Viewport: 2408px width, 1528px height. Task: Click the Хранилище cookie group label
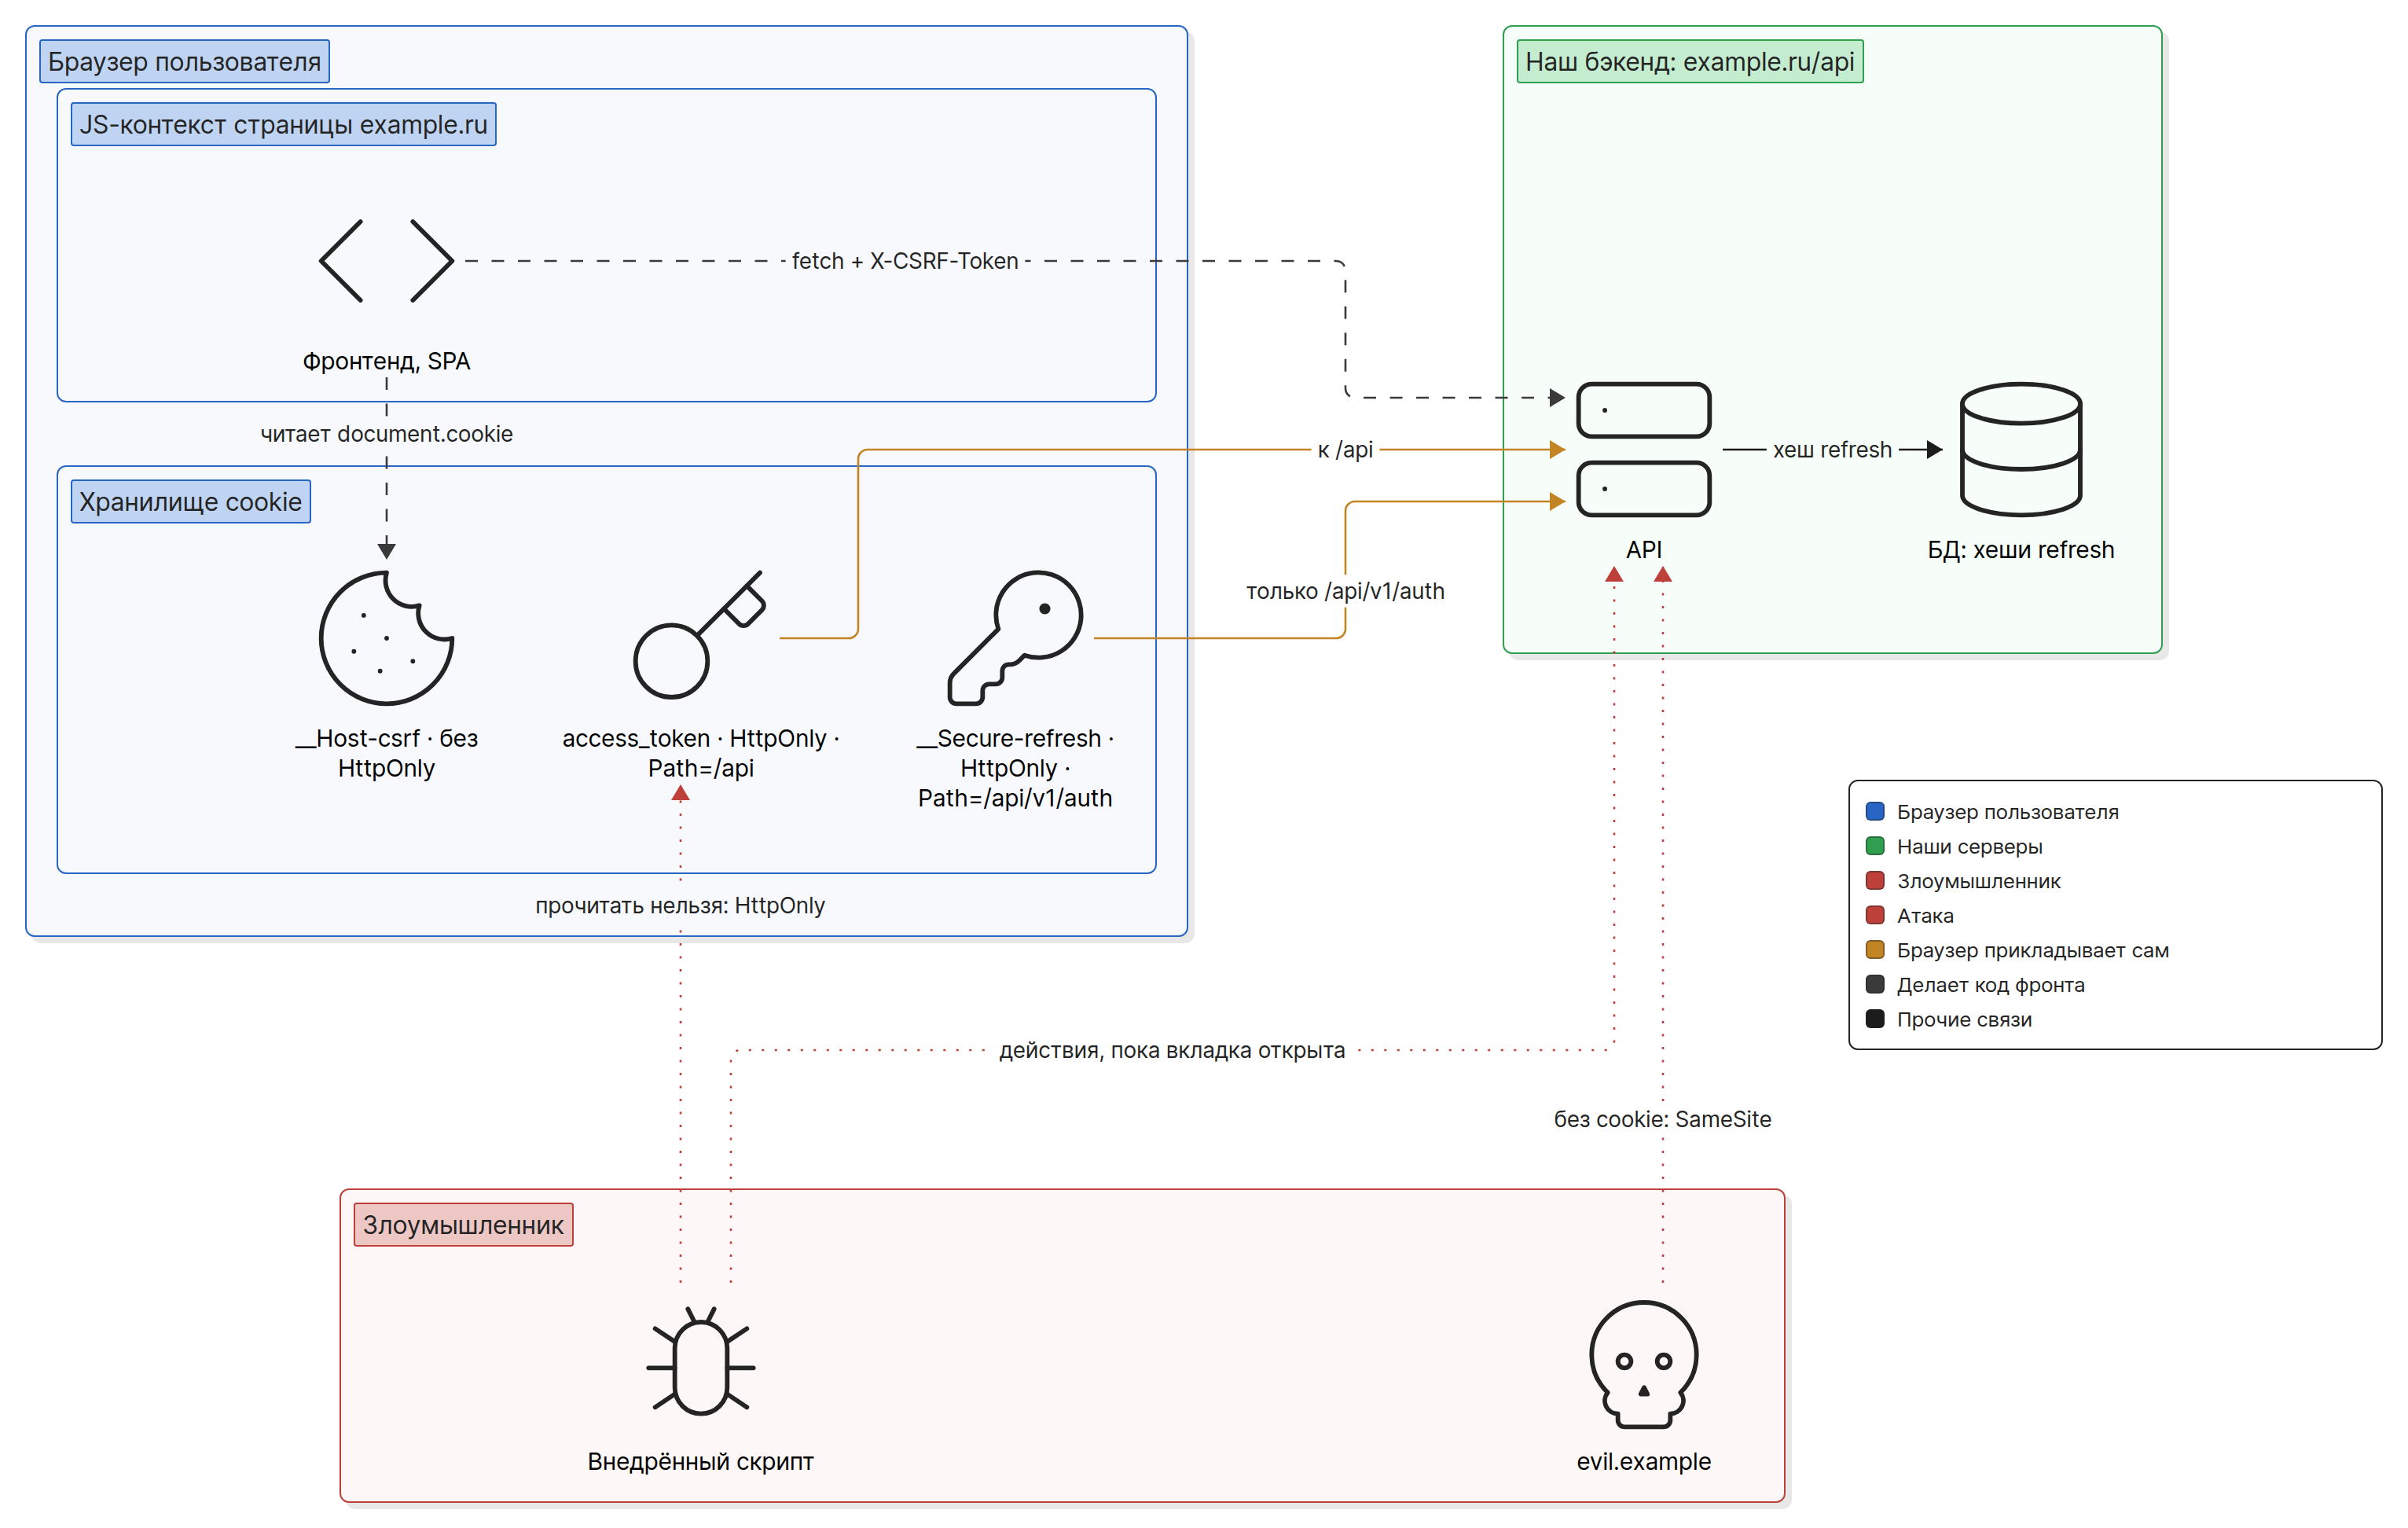point(191,502)
